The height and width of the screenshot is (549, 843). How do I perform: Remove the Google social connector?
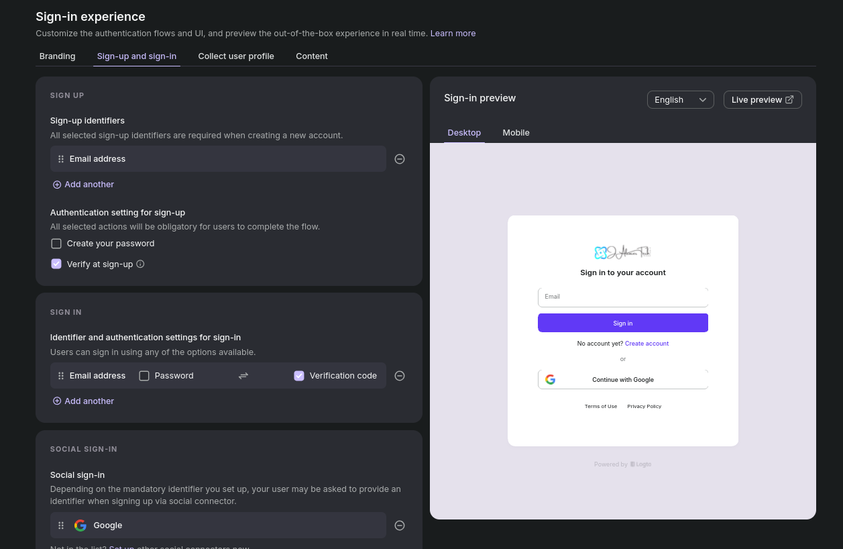tap(400, 526)
